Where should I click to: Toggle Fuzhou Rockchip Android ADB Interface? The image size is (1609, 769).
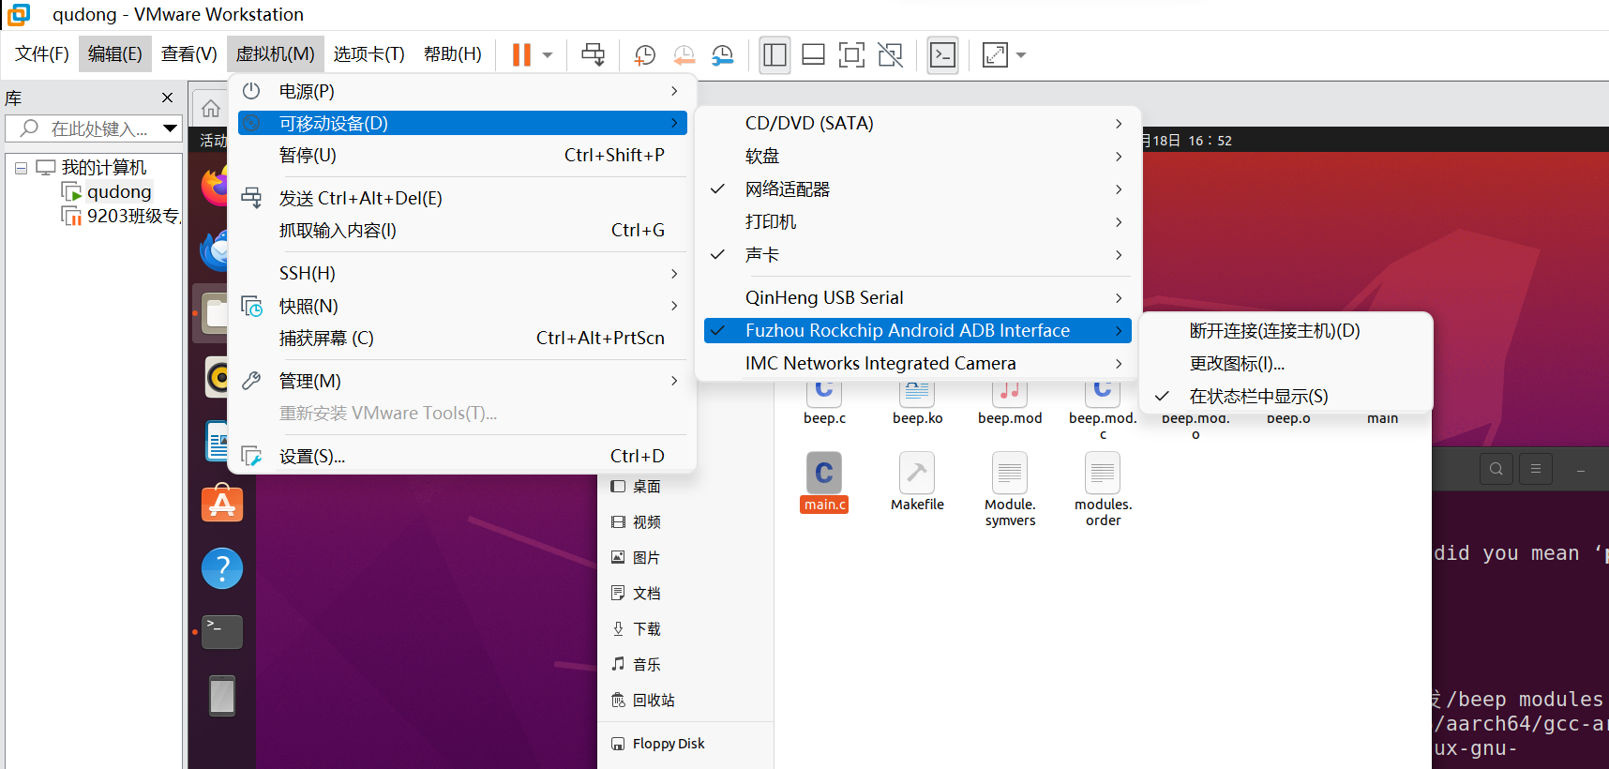coord(917,330)
